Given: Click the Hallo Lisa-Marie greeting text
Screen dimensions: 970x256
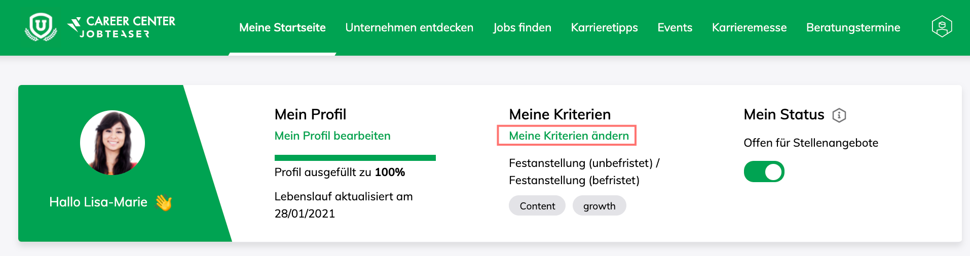Looking at the screenshot, I should [x=98, y=202].
